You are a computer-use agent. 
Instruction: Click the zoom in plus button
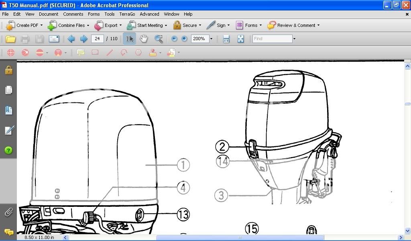184,39
